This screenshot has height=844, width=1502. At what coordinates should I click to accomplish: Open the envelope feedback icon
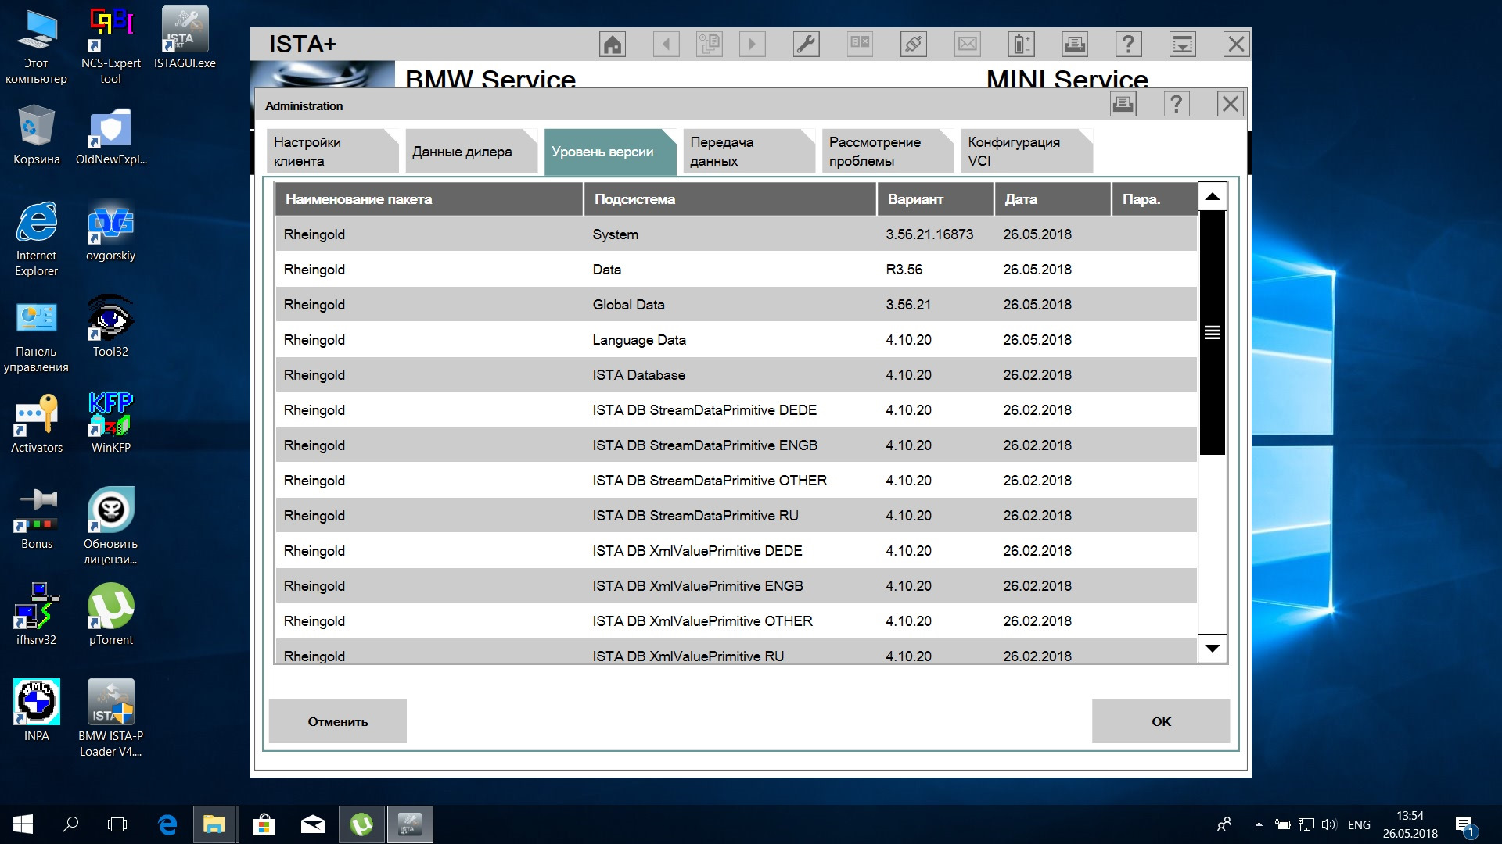pyautogui.click(x=968, y=44)
